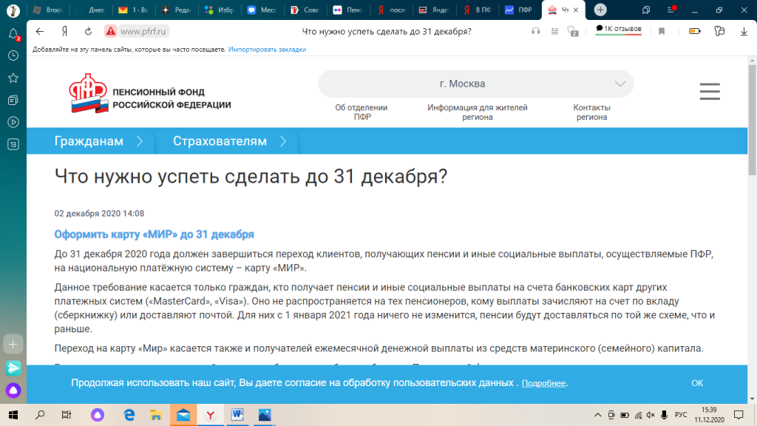The height and width of the screenshot is (426, 757).
Task: Open a new browser tab with plus button
Action: (600, 10)
